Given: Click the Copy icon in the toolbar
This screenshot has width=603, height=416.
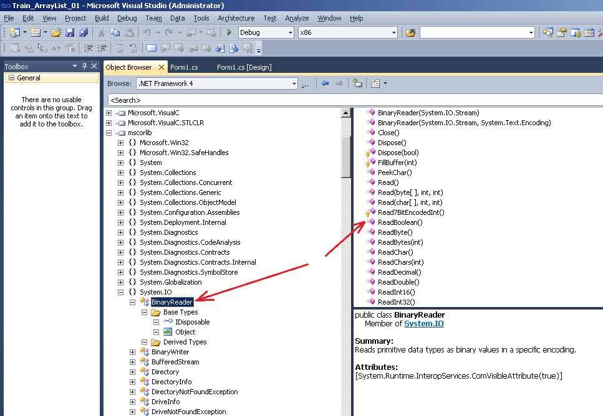Looking at the screenshot, I should (x=115, y=32).
